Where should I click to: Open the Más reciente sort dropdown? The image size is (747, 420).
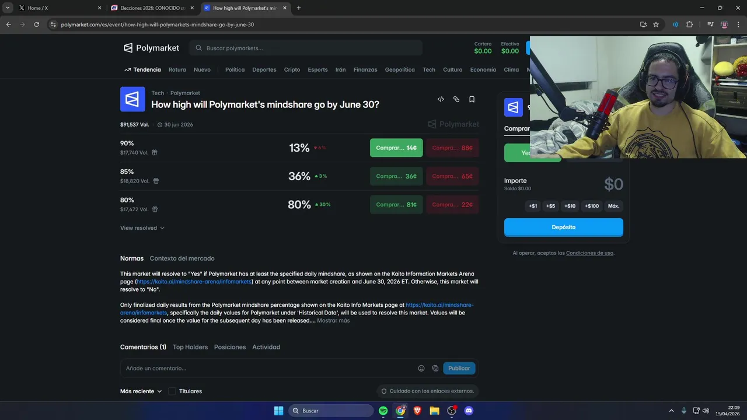141,391
